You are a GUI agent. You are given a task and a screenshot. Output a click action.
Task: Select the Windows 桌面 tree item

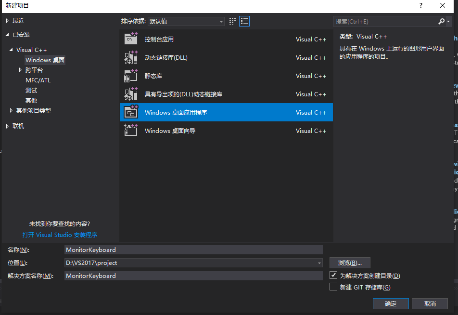(45, 60)
